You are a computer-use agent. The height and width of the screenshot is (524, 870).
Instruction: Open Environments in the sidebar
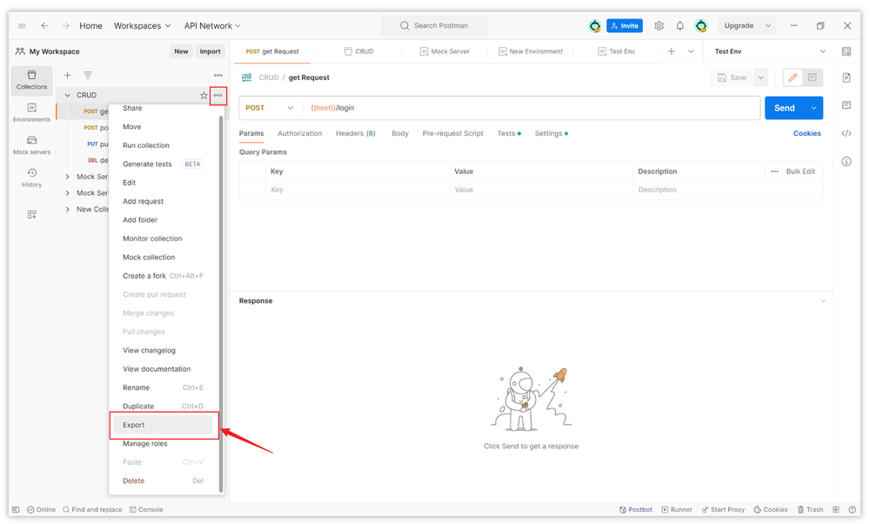click(x=31, y=112)
